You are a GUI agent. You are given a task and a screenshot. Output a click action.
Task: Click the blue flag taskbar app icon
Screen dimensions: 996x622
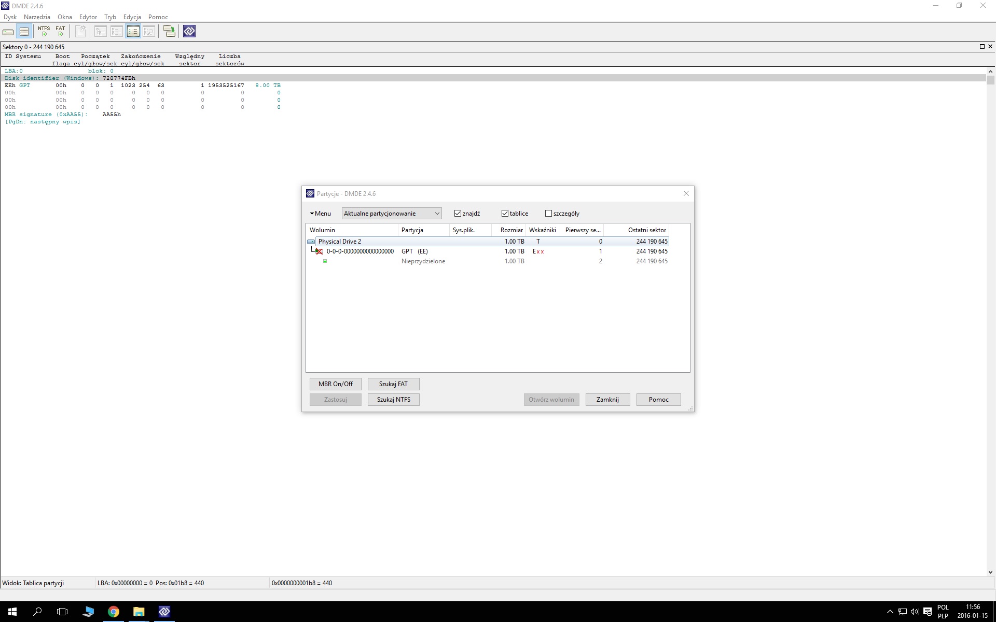[88, 612]
